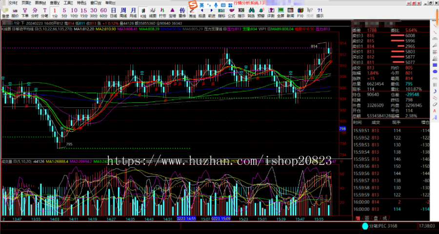Select the red letter A text tool
This screenshot has width=439, height=234.
click(435, 111)
